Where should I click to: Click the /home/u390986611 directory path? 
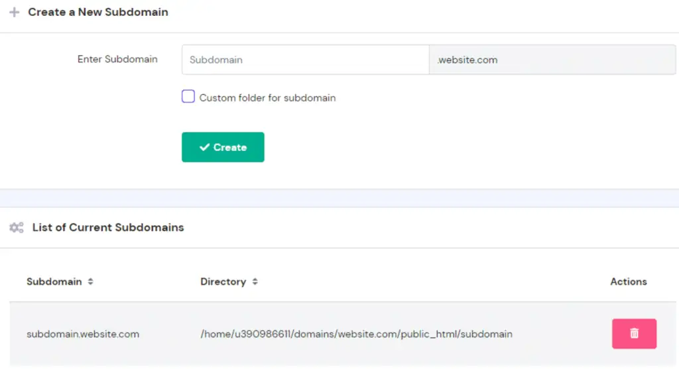(356, 334)
